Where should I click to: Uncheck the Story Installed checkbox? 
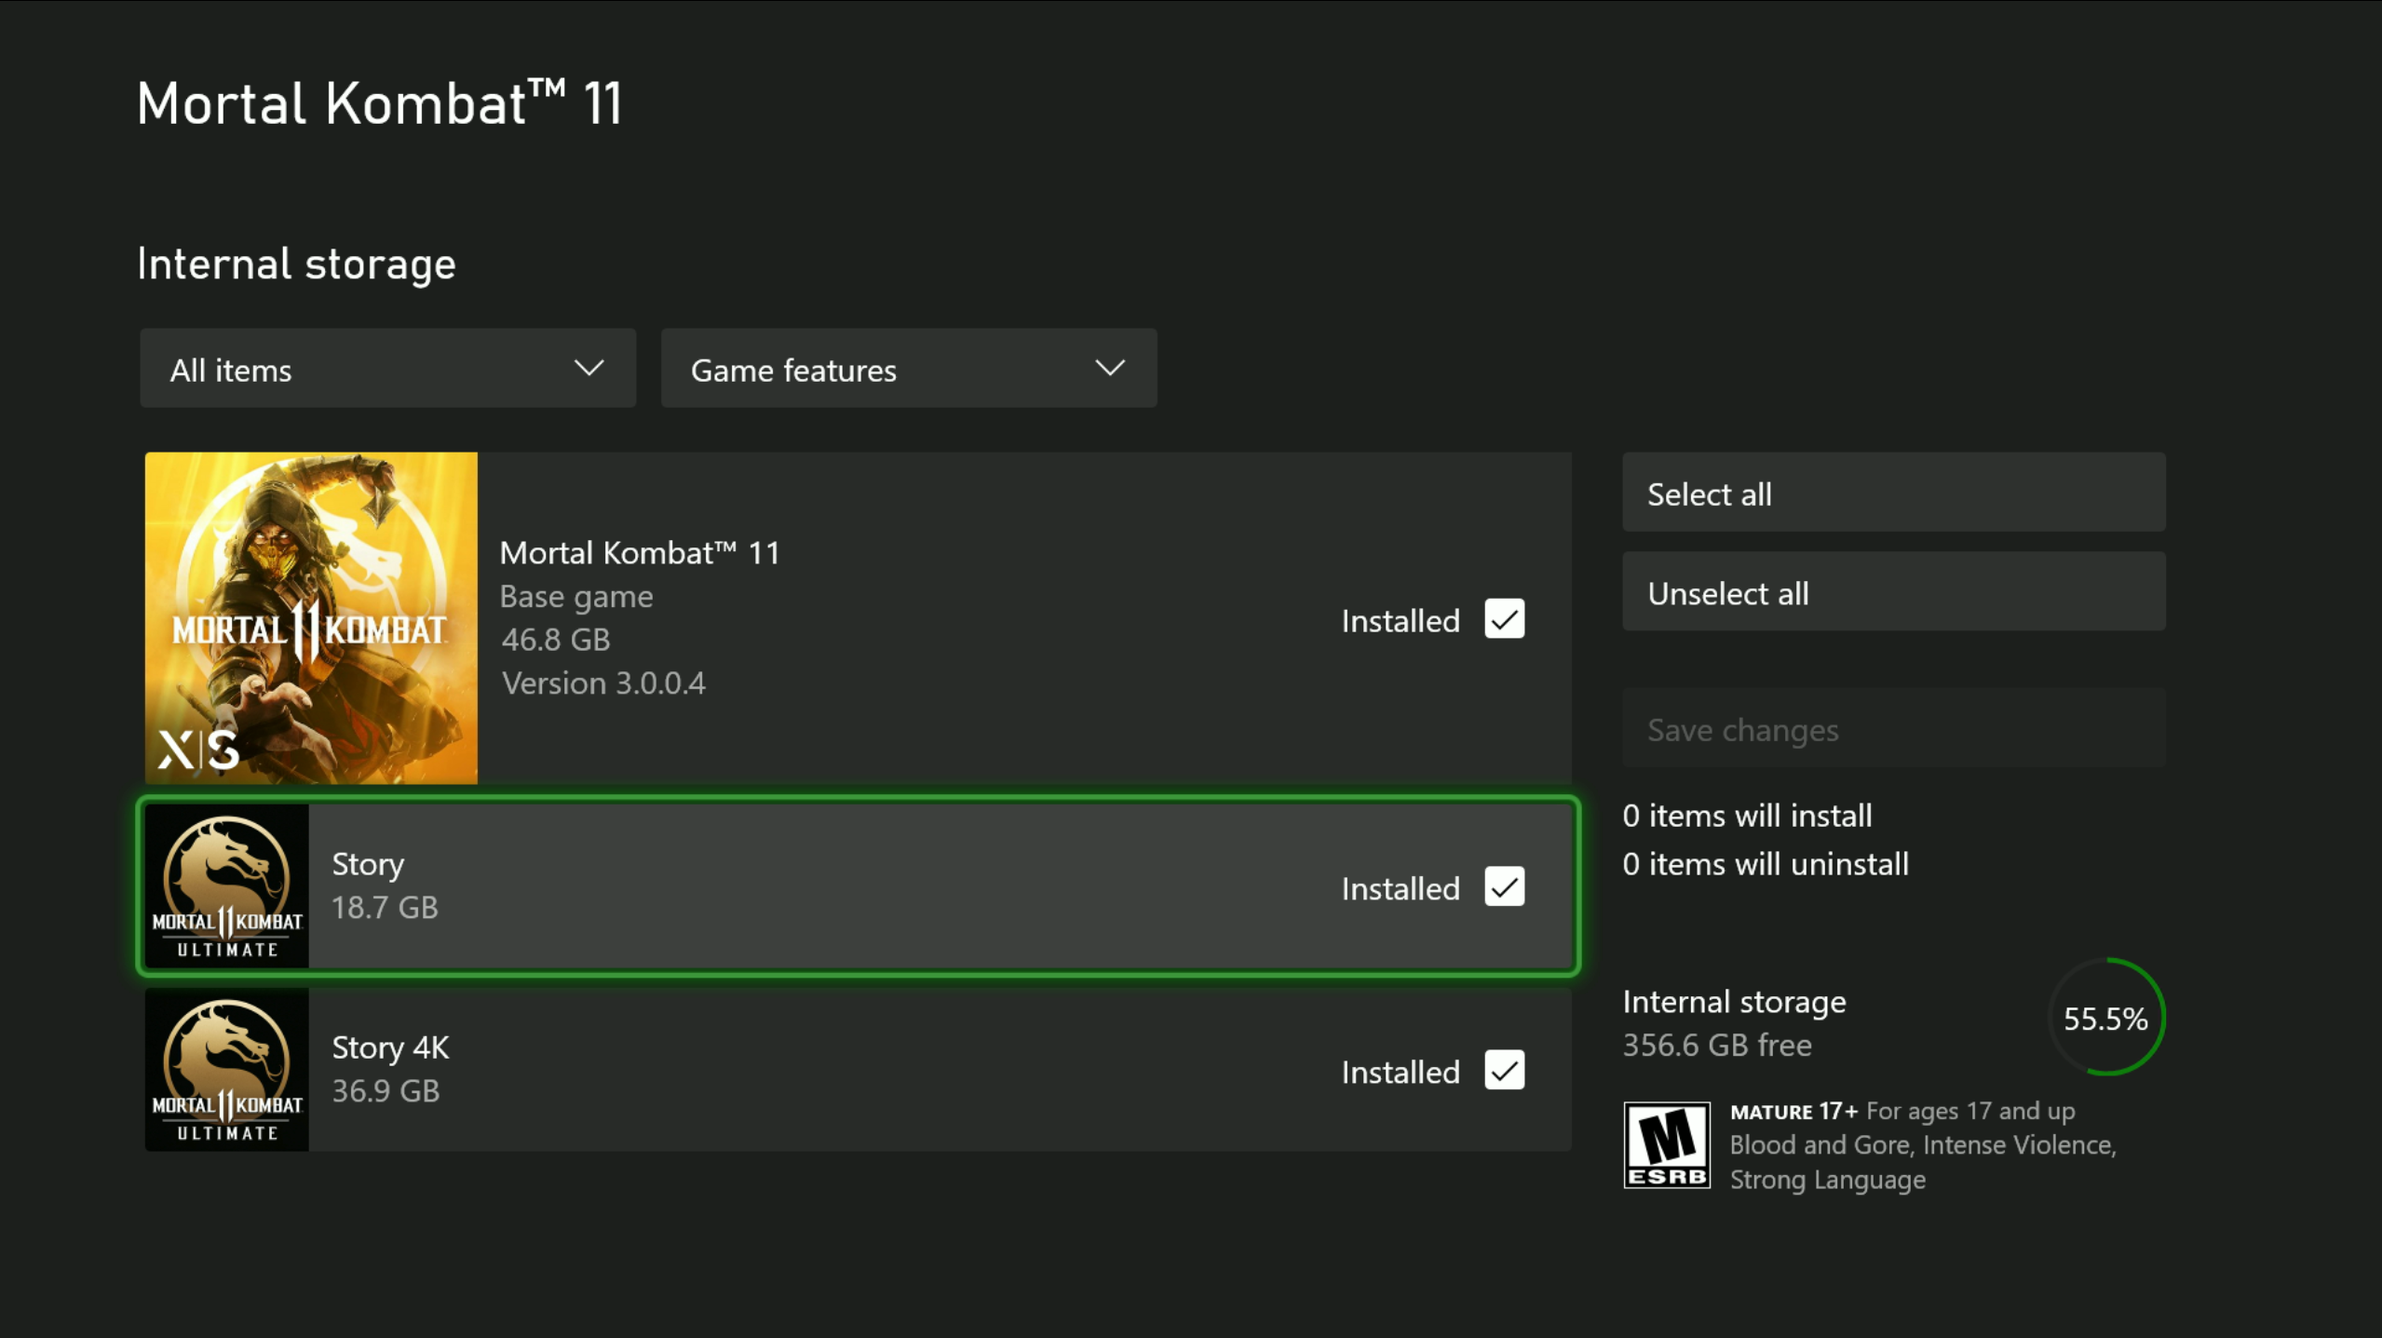tap(1504, 886)
